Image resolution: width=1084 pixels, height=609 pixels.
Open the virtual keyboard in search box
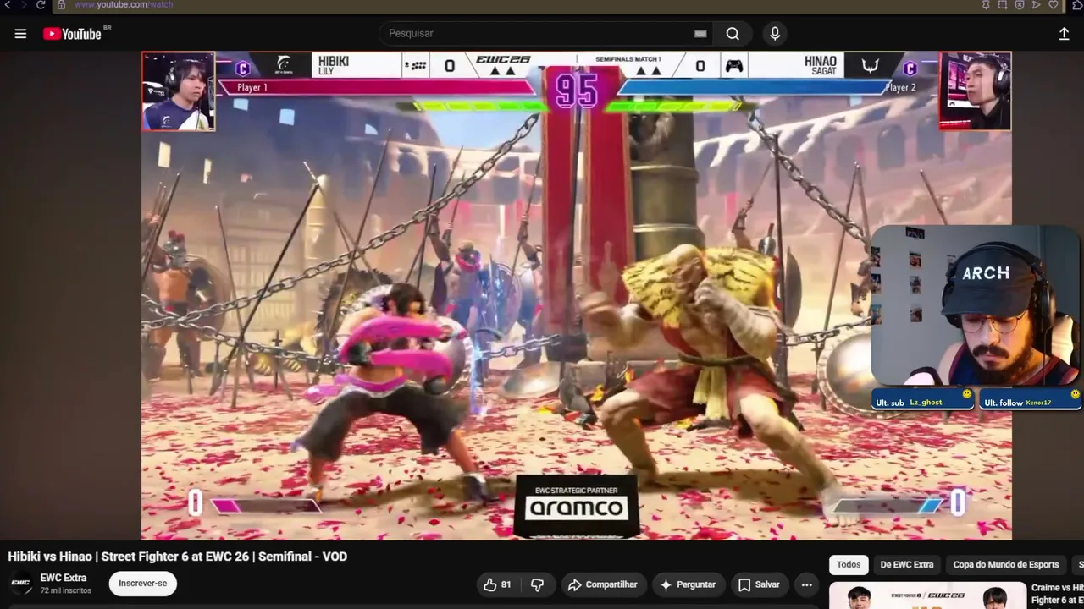click(x=700, y=34)
